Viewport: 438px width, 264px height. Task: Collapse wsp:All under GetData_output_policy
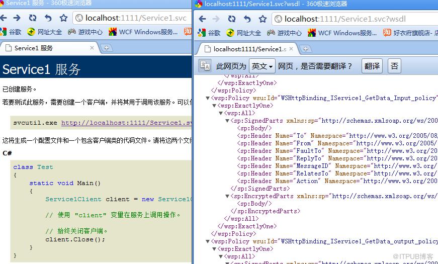coord(221,256)
